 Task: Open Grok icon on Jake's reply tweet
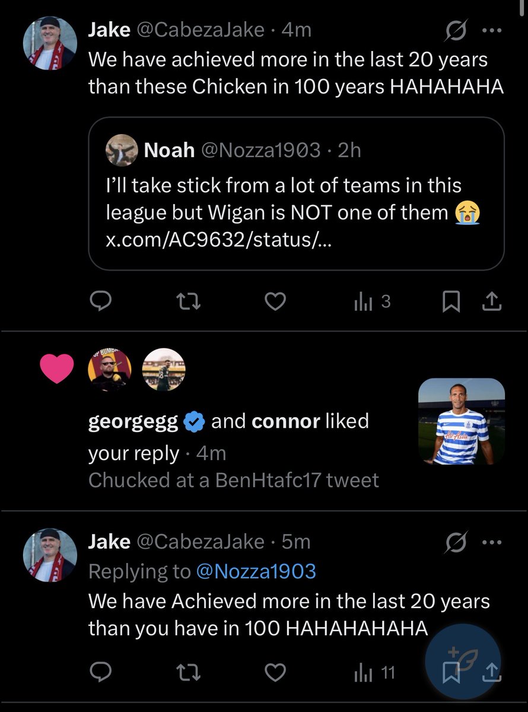point(456,542)
